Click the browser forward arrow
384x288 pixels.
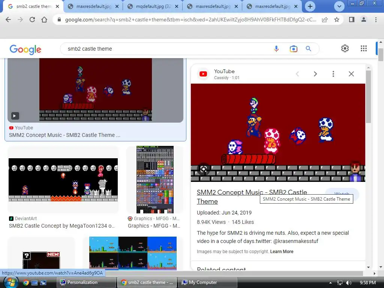(x=20, y=19)
